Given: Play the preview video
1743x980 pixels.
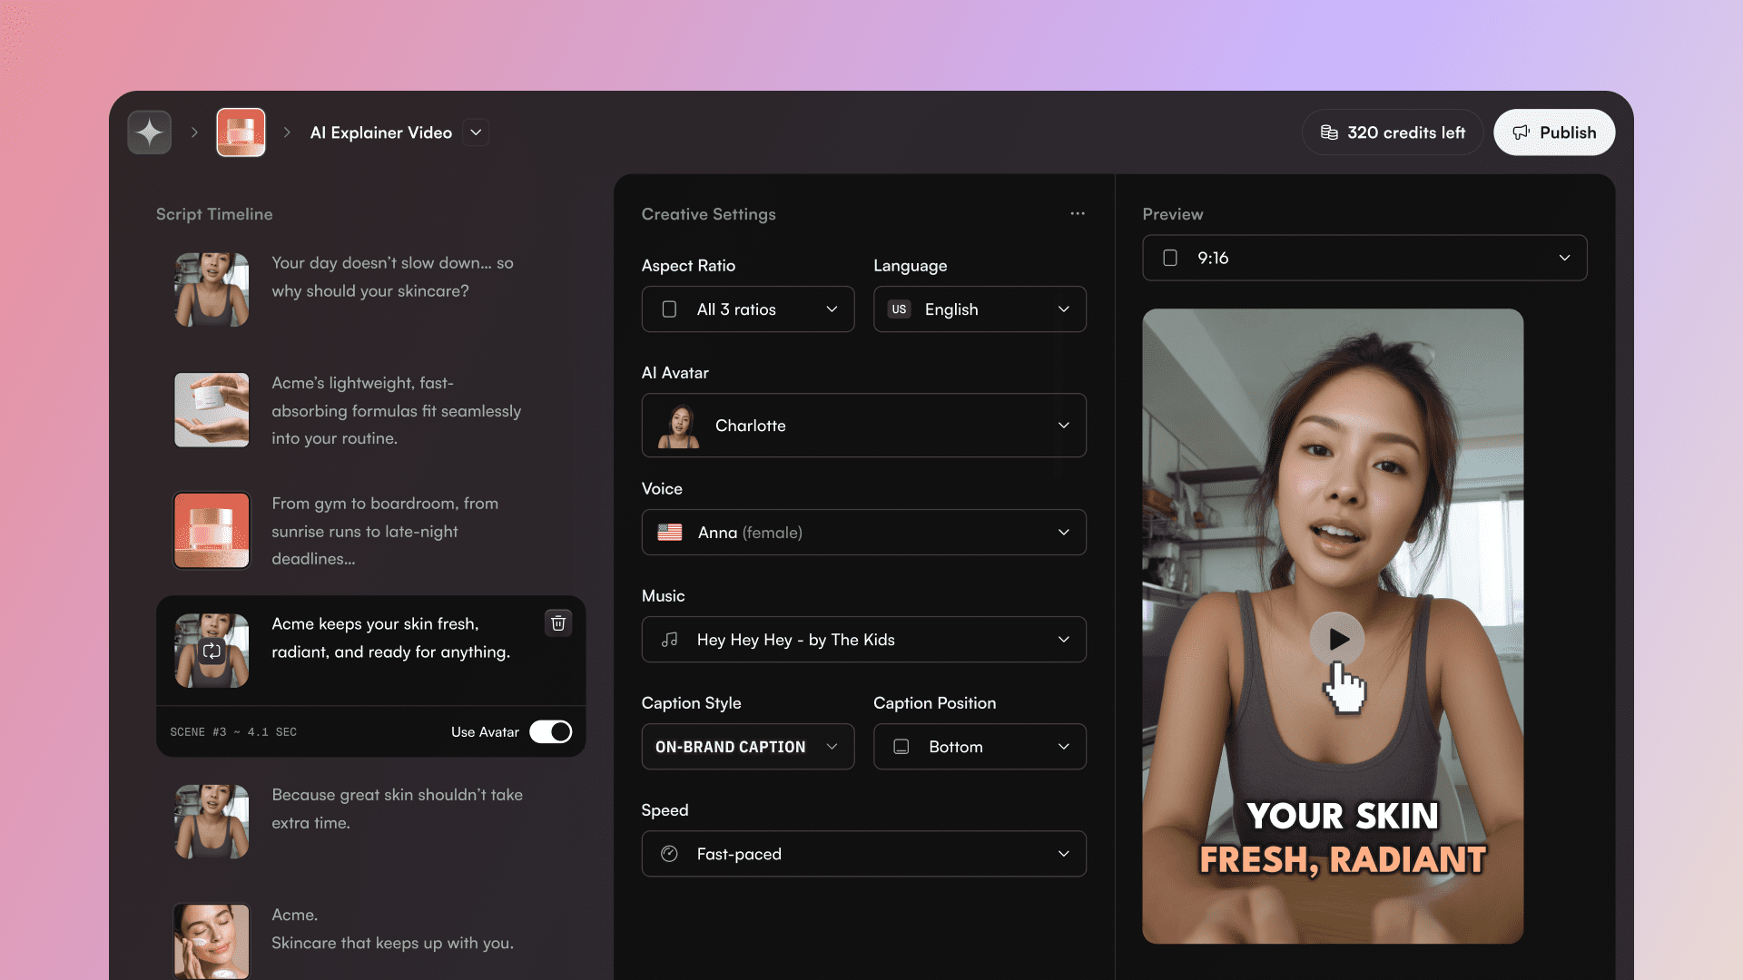Looking at the screenshot, I should tap(1337, 639).
